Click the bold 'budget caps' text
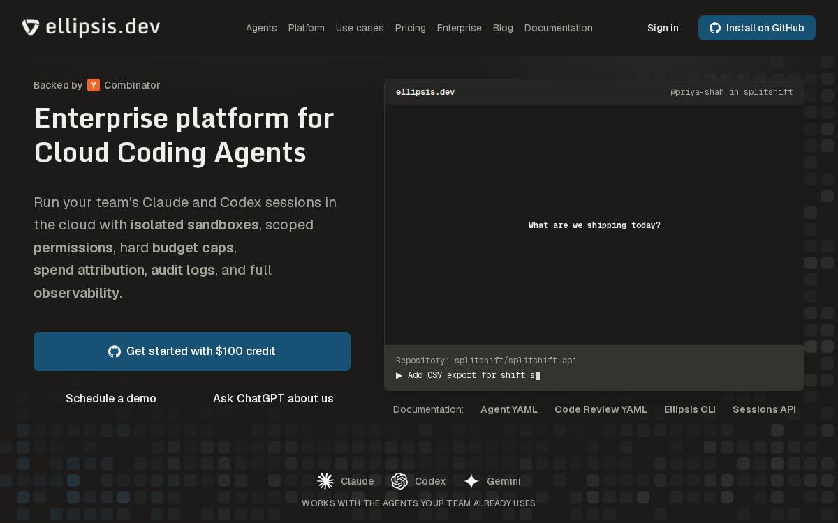This screenshot has height=523, width=838. tap(193, 248)
